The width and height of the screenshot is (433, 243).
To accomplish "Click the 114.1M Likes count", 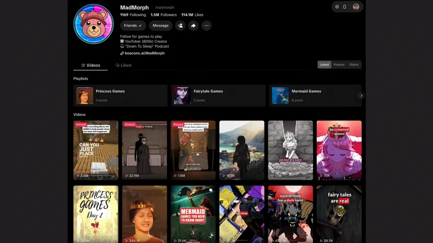I will 192,15.
